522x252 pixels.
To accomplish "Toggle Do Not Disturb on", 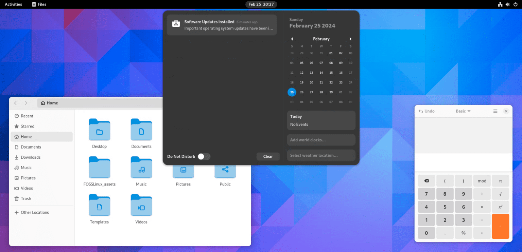I will [204, 156].
